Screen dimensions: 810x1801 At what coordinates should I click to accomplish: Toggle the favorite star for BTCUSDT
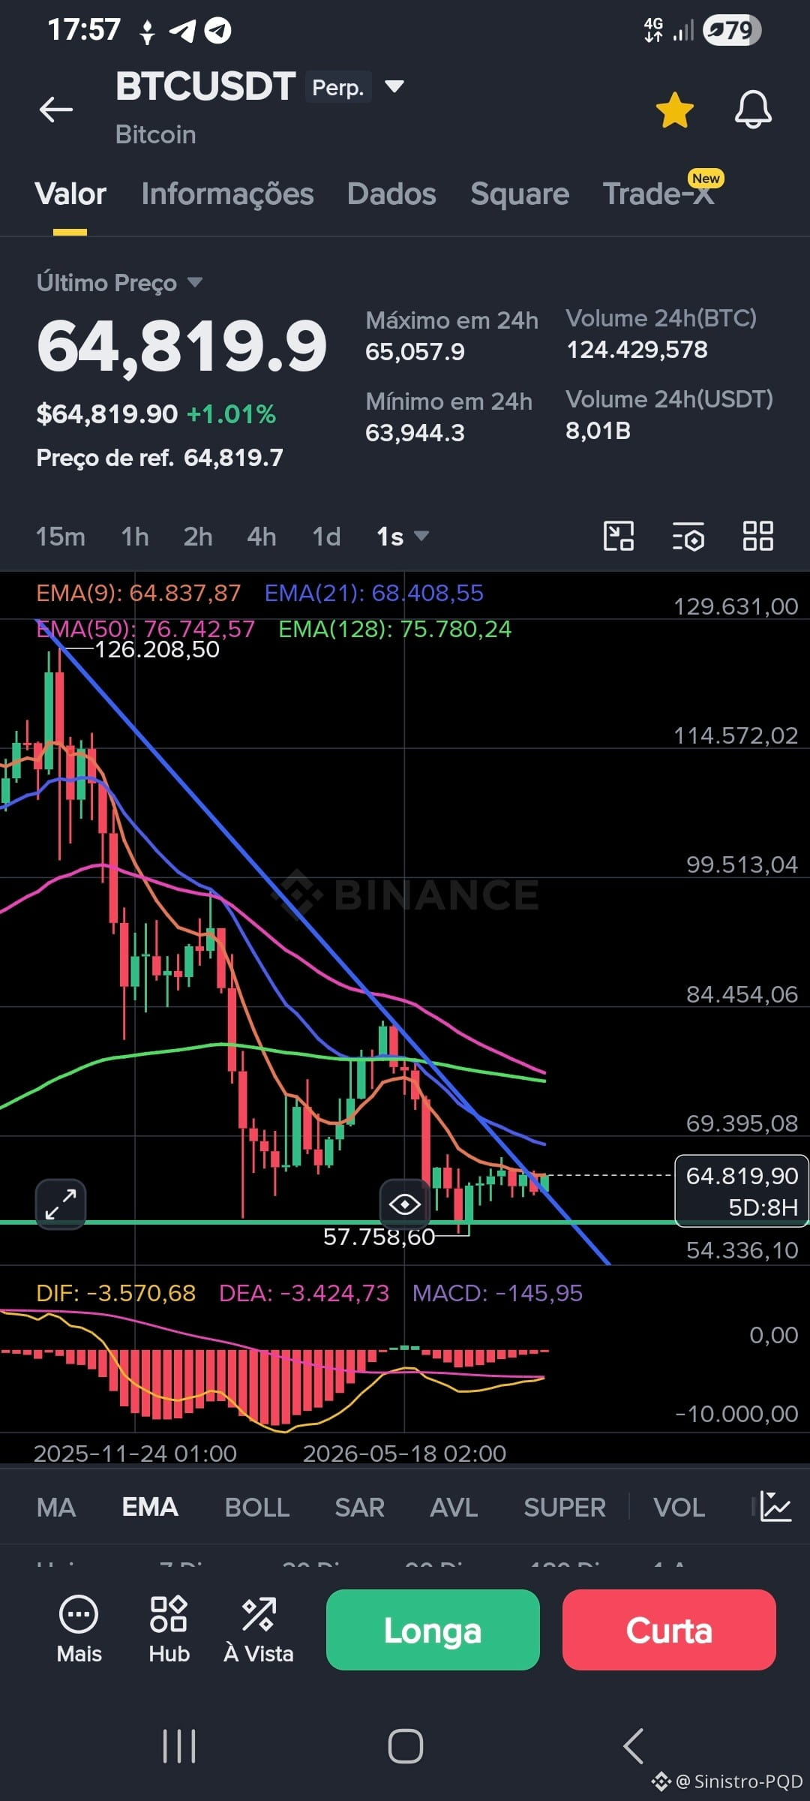674,110
